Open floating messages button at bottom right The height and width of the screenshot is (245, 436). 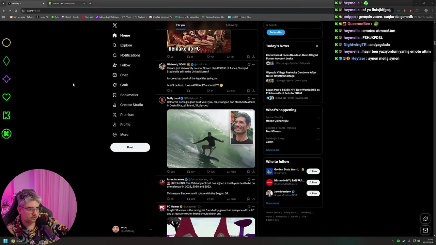pos(425,230)
